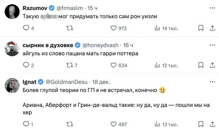
Task: Like the tweet with 634 likes
Action: (113, 65)
